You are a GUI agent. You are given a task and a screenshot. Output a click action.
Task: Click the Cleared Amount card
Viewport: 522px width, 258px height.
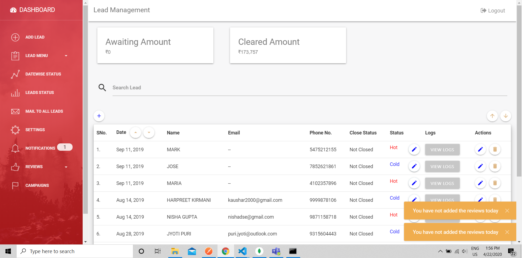[x=288, y=45]
